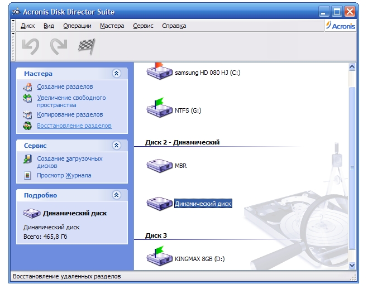Click the checkered flag Commit icon
The width and height of the screenshot is (368, 289).
[87, 46]
